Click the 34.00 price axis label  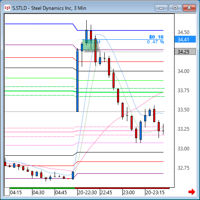pyautogui.click(x=184, y=71)
